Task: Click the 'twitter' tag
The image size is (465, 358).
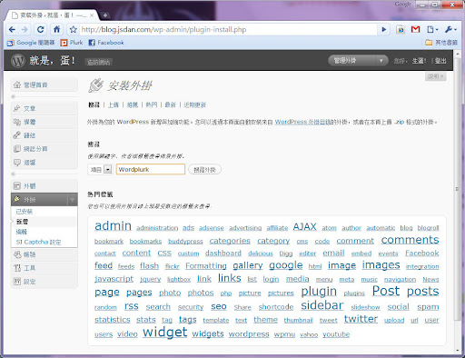Action: [x=361, y=319]
